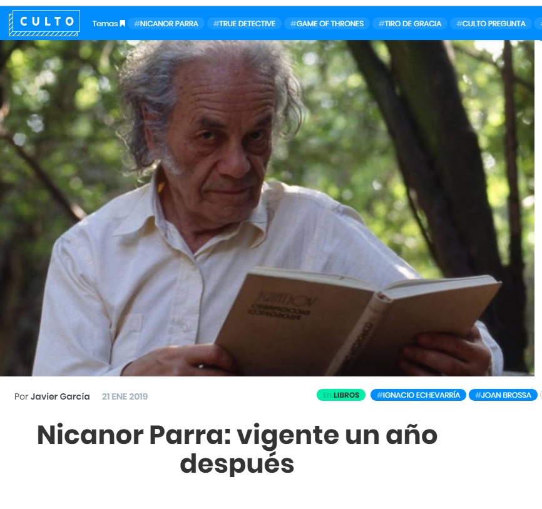This screenshot has width=542, height=509.
Task: Open the Culto logo homepage link
Action: pos(44,23)
